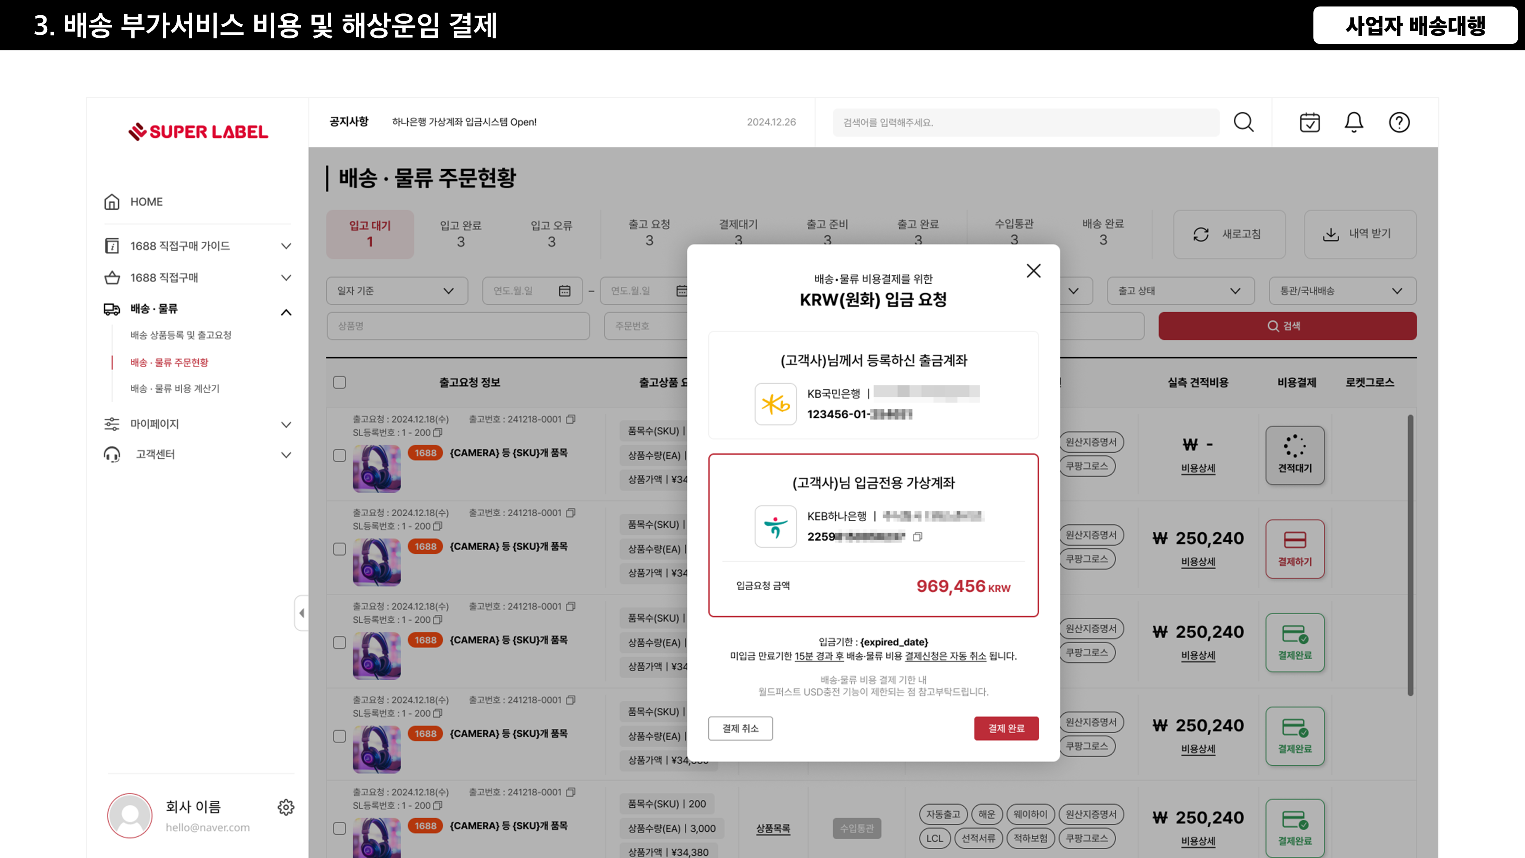The height and width of the screenshot is (858, 1525).
Task: Select the 입고 오류 tab
Action: (551, 234)
